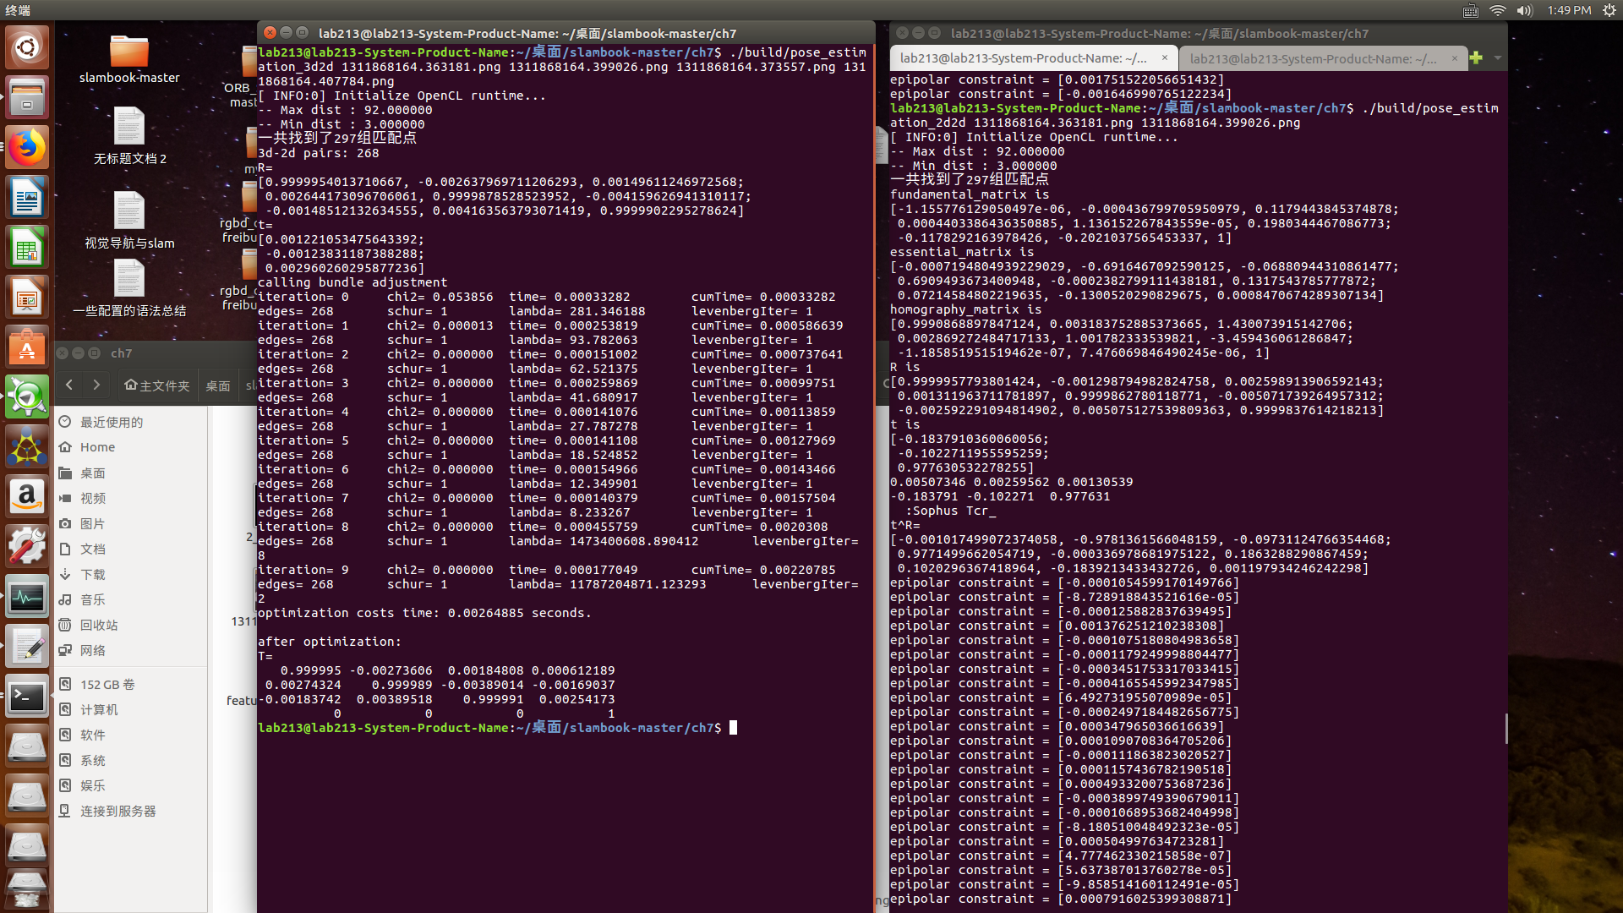Close the first terminal tab
This screenshot has width=1623, height=913.
1164,58
